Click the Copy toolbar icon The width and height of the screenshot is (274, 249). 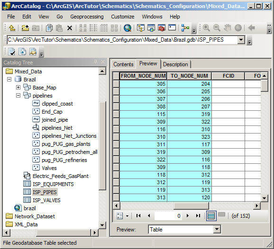pos(49,28)
